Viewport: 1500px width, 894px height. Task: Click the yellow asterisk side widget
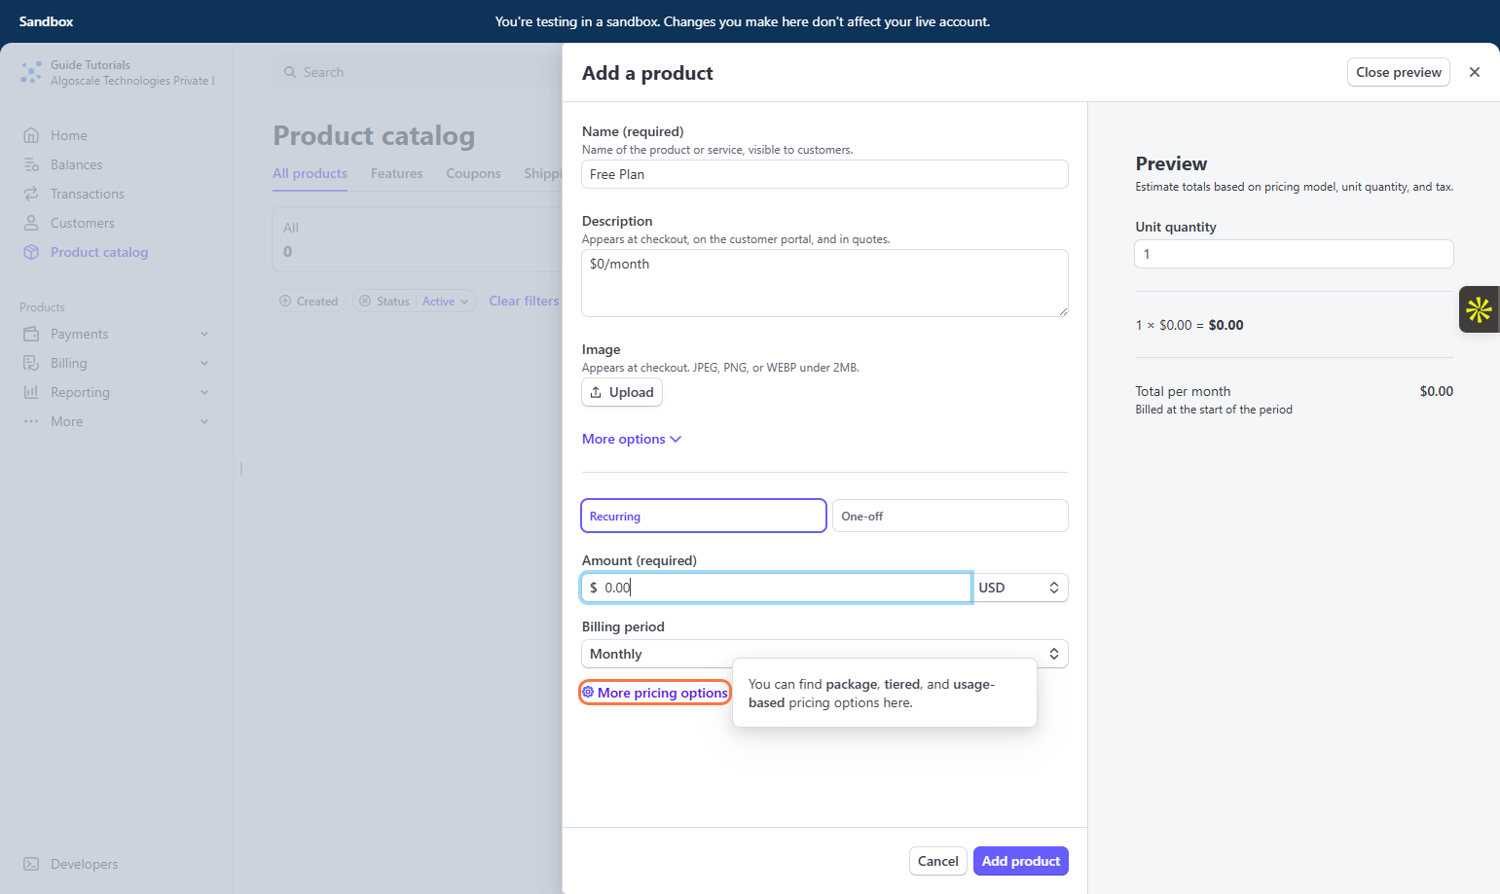click(1479, 309)
